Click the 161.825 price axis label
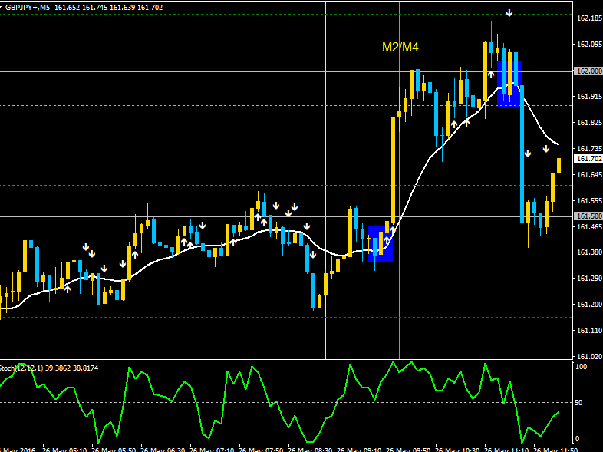Image resolution: width=603 pixels, height=452 pixels. pos(589,123)
